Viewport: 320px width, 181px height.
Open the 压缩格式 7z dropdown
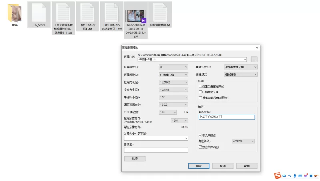(x=173, y=67)
